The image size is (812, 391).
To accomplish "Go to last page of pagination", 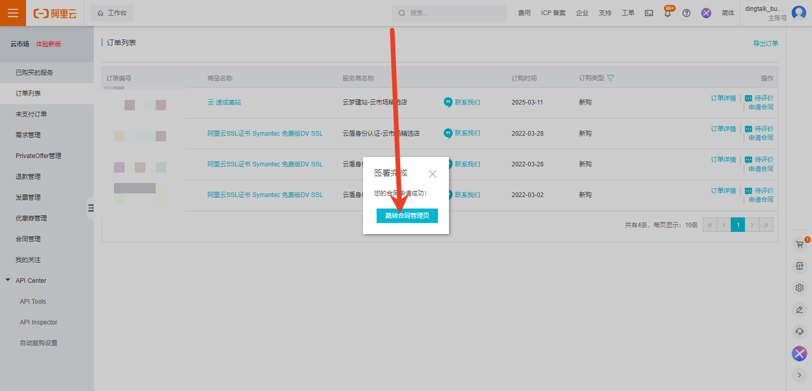I will click(x=766, y=225).
